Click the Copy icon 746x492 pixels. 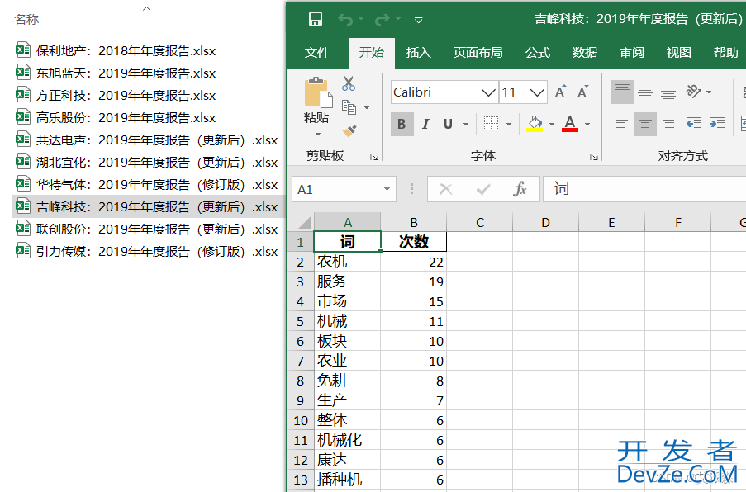tap(349, 107)
